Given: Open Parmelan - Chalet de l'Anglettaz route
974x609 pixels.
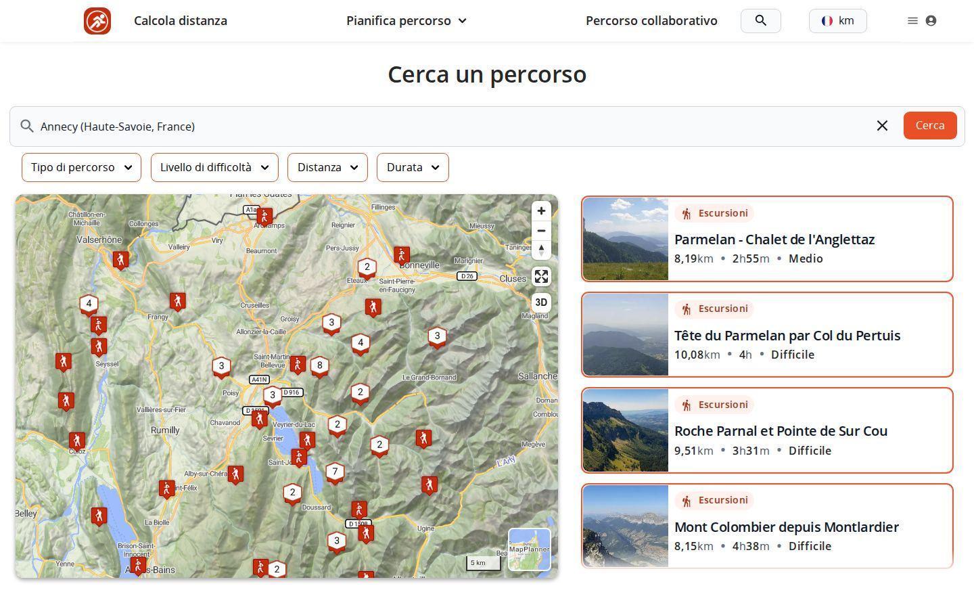Looking at the screenshot, I should pyautogui.click(x=767, y=239).
